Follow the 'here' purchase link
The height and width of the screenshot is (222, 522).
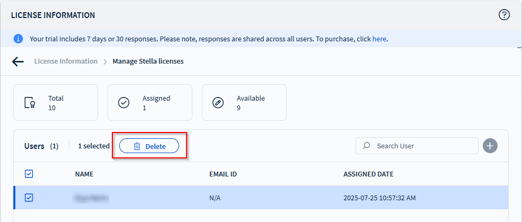(x=379, y=39)
